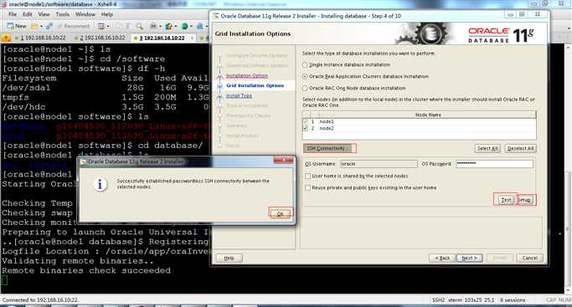Expand the dropdown arrow beside the Properties icon

point(108,26)
